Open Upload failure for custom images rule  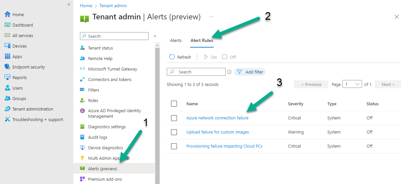[x=218, y=132]
